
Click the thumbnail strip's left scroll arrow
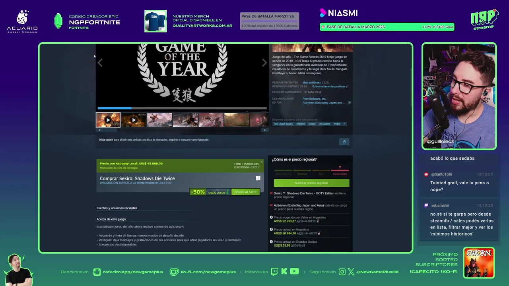coord(99,130)
